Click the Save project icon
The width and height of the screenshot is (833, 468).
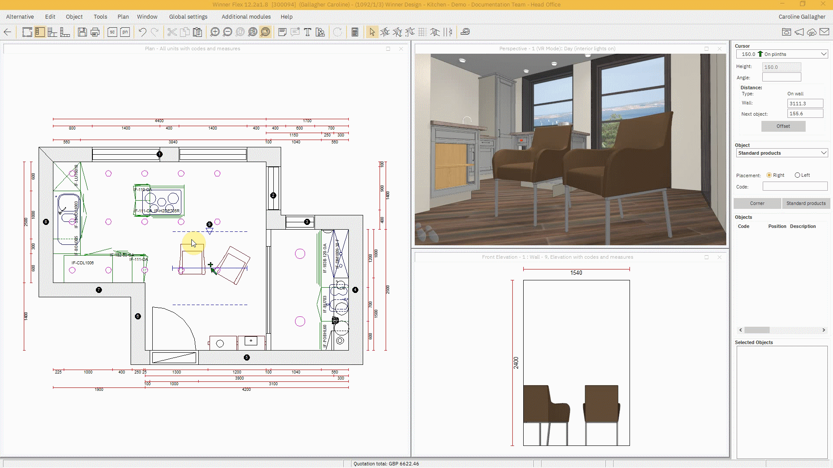[x=82, y=32]
